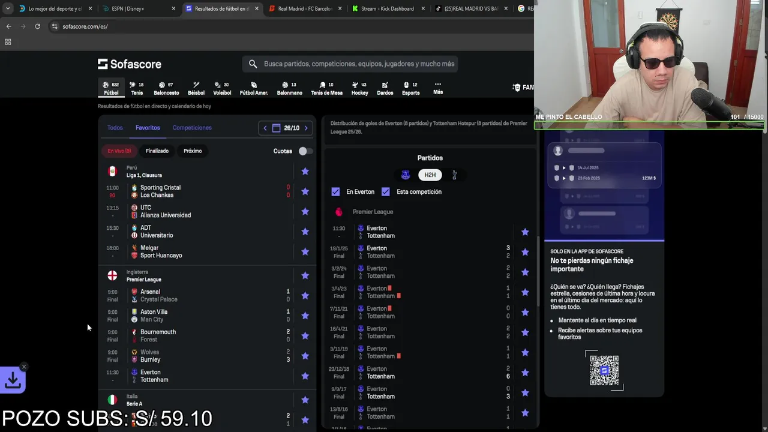Click the browser apps grid icon

(x=8, y=42)
